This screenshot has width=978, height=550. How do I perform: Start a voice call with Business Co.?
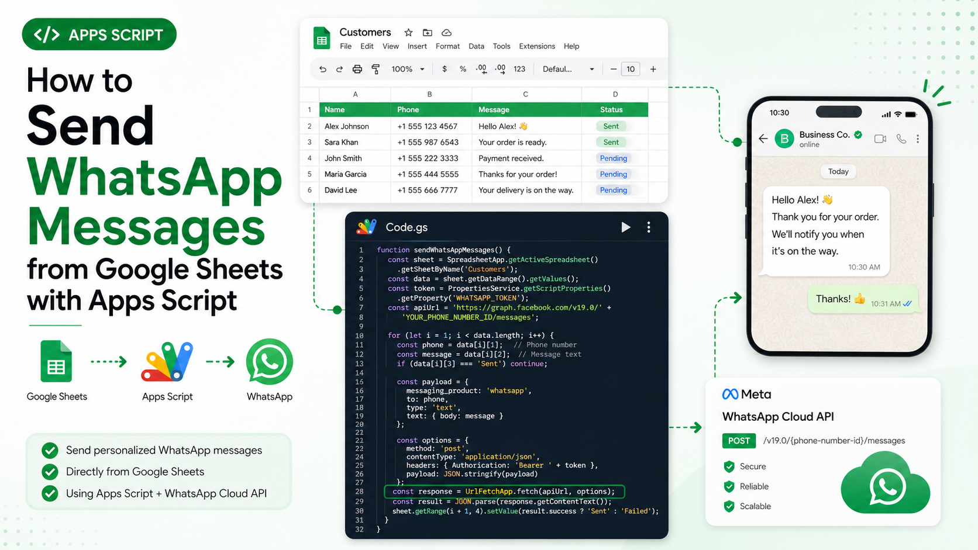(x=901, y=139)
